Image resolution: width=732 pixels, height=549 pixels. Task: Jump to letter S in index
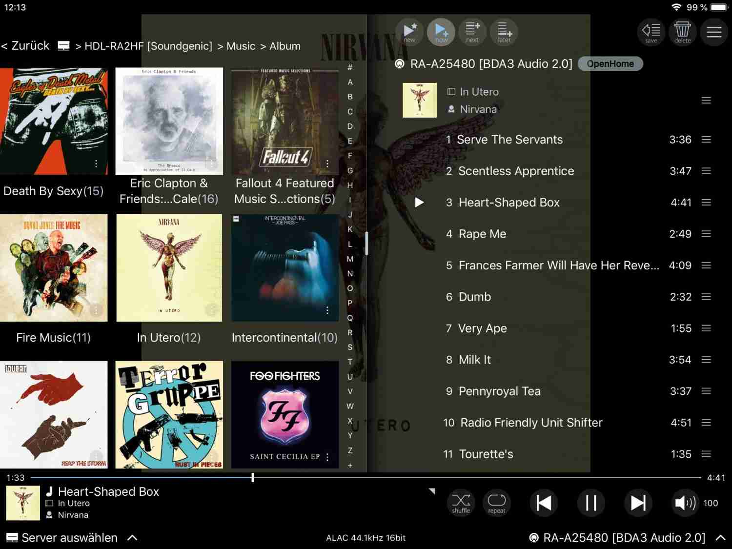350,347
